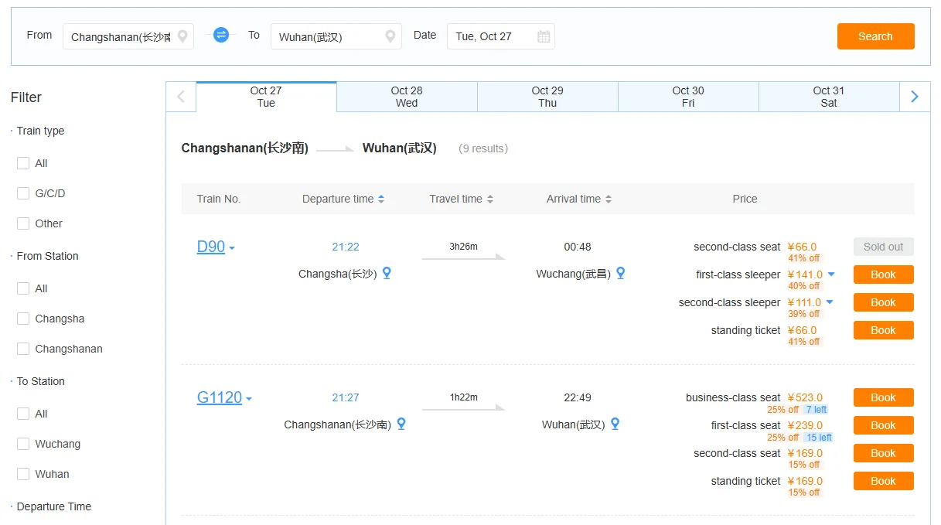The width and height of the screenshot is (941, 525).
Task: Show map pin for Wuhan(武汉) arrival station
Action: (x=615, y=424)
